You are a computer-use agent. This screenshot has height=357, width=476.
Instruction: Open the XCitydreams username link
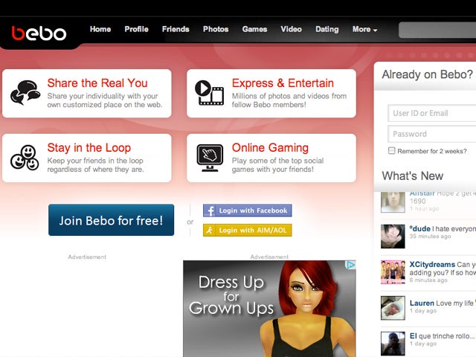click(x=432, y=265)
